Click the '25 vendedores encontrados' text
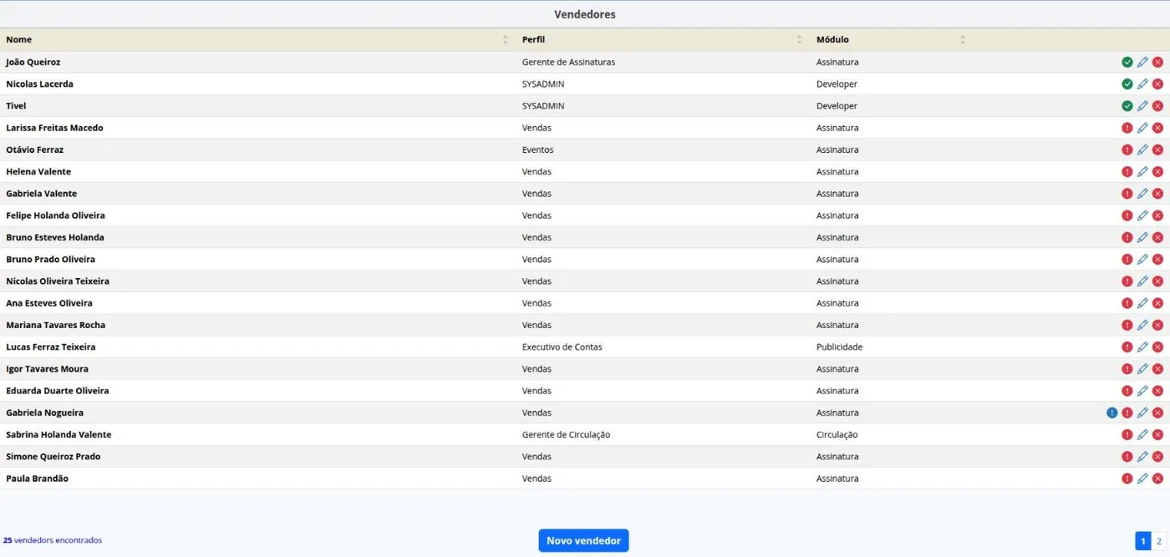The height and width of the screenshot is (557, 1170). pos(53,540)
